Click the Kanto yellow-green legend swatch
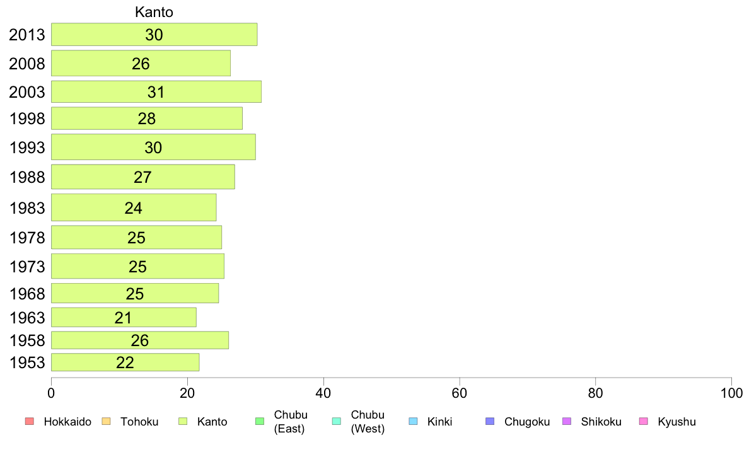The image size is (749, 464). coord(183,422)
